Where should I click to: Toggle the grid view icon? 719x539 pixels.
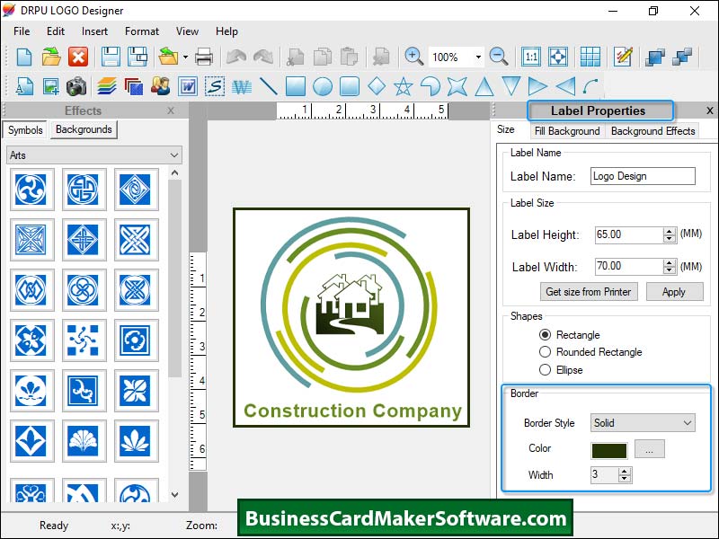click(x=590, y=57)
